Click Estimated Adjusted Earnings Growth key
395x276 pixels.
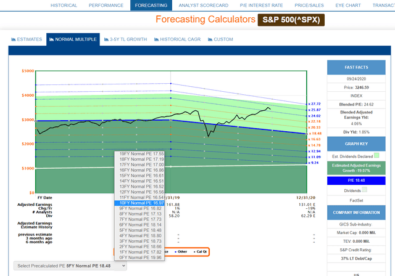point(356,168)
